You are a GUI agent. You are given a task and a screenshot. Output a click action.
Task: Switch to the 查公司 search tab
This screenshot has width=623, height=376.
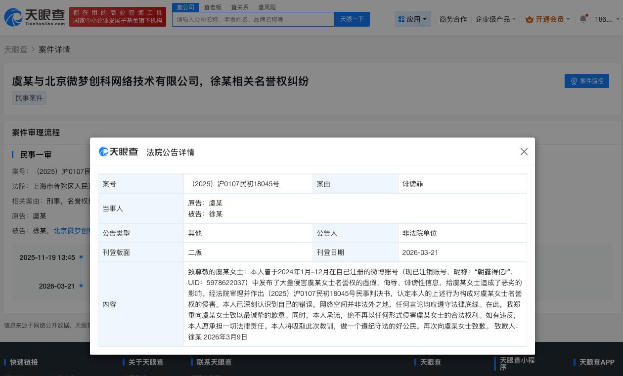click(x=185, y=7)
